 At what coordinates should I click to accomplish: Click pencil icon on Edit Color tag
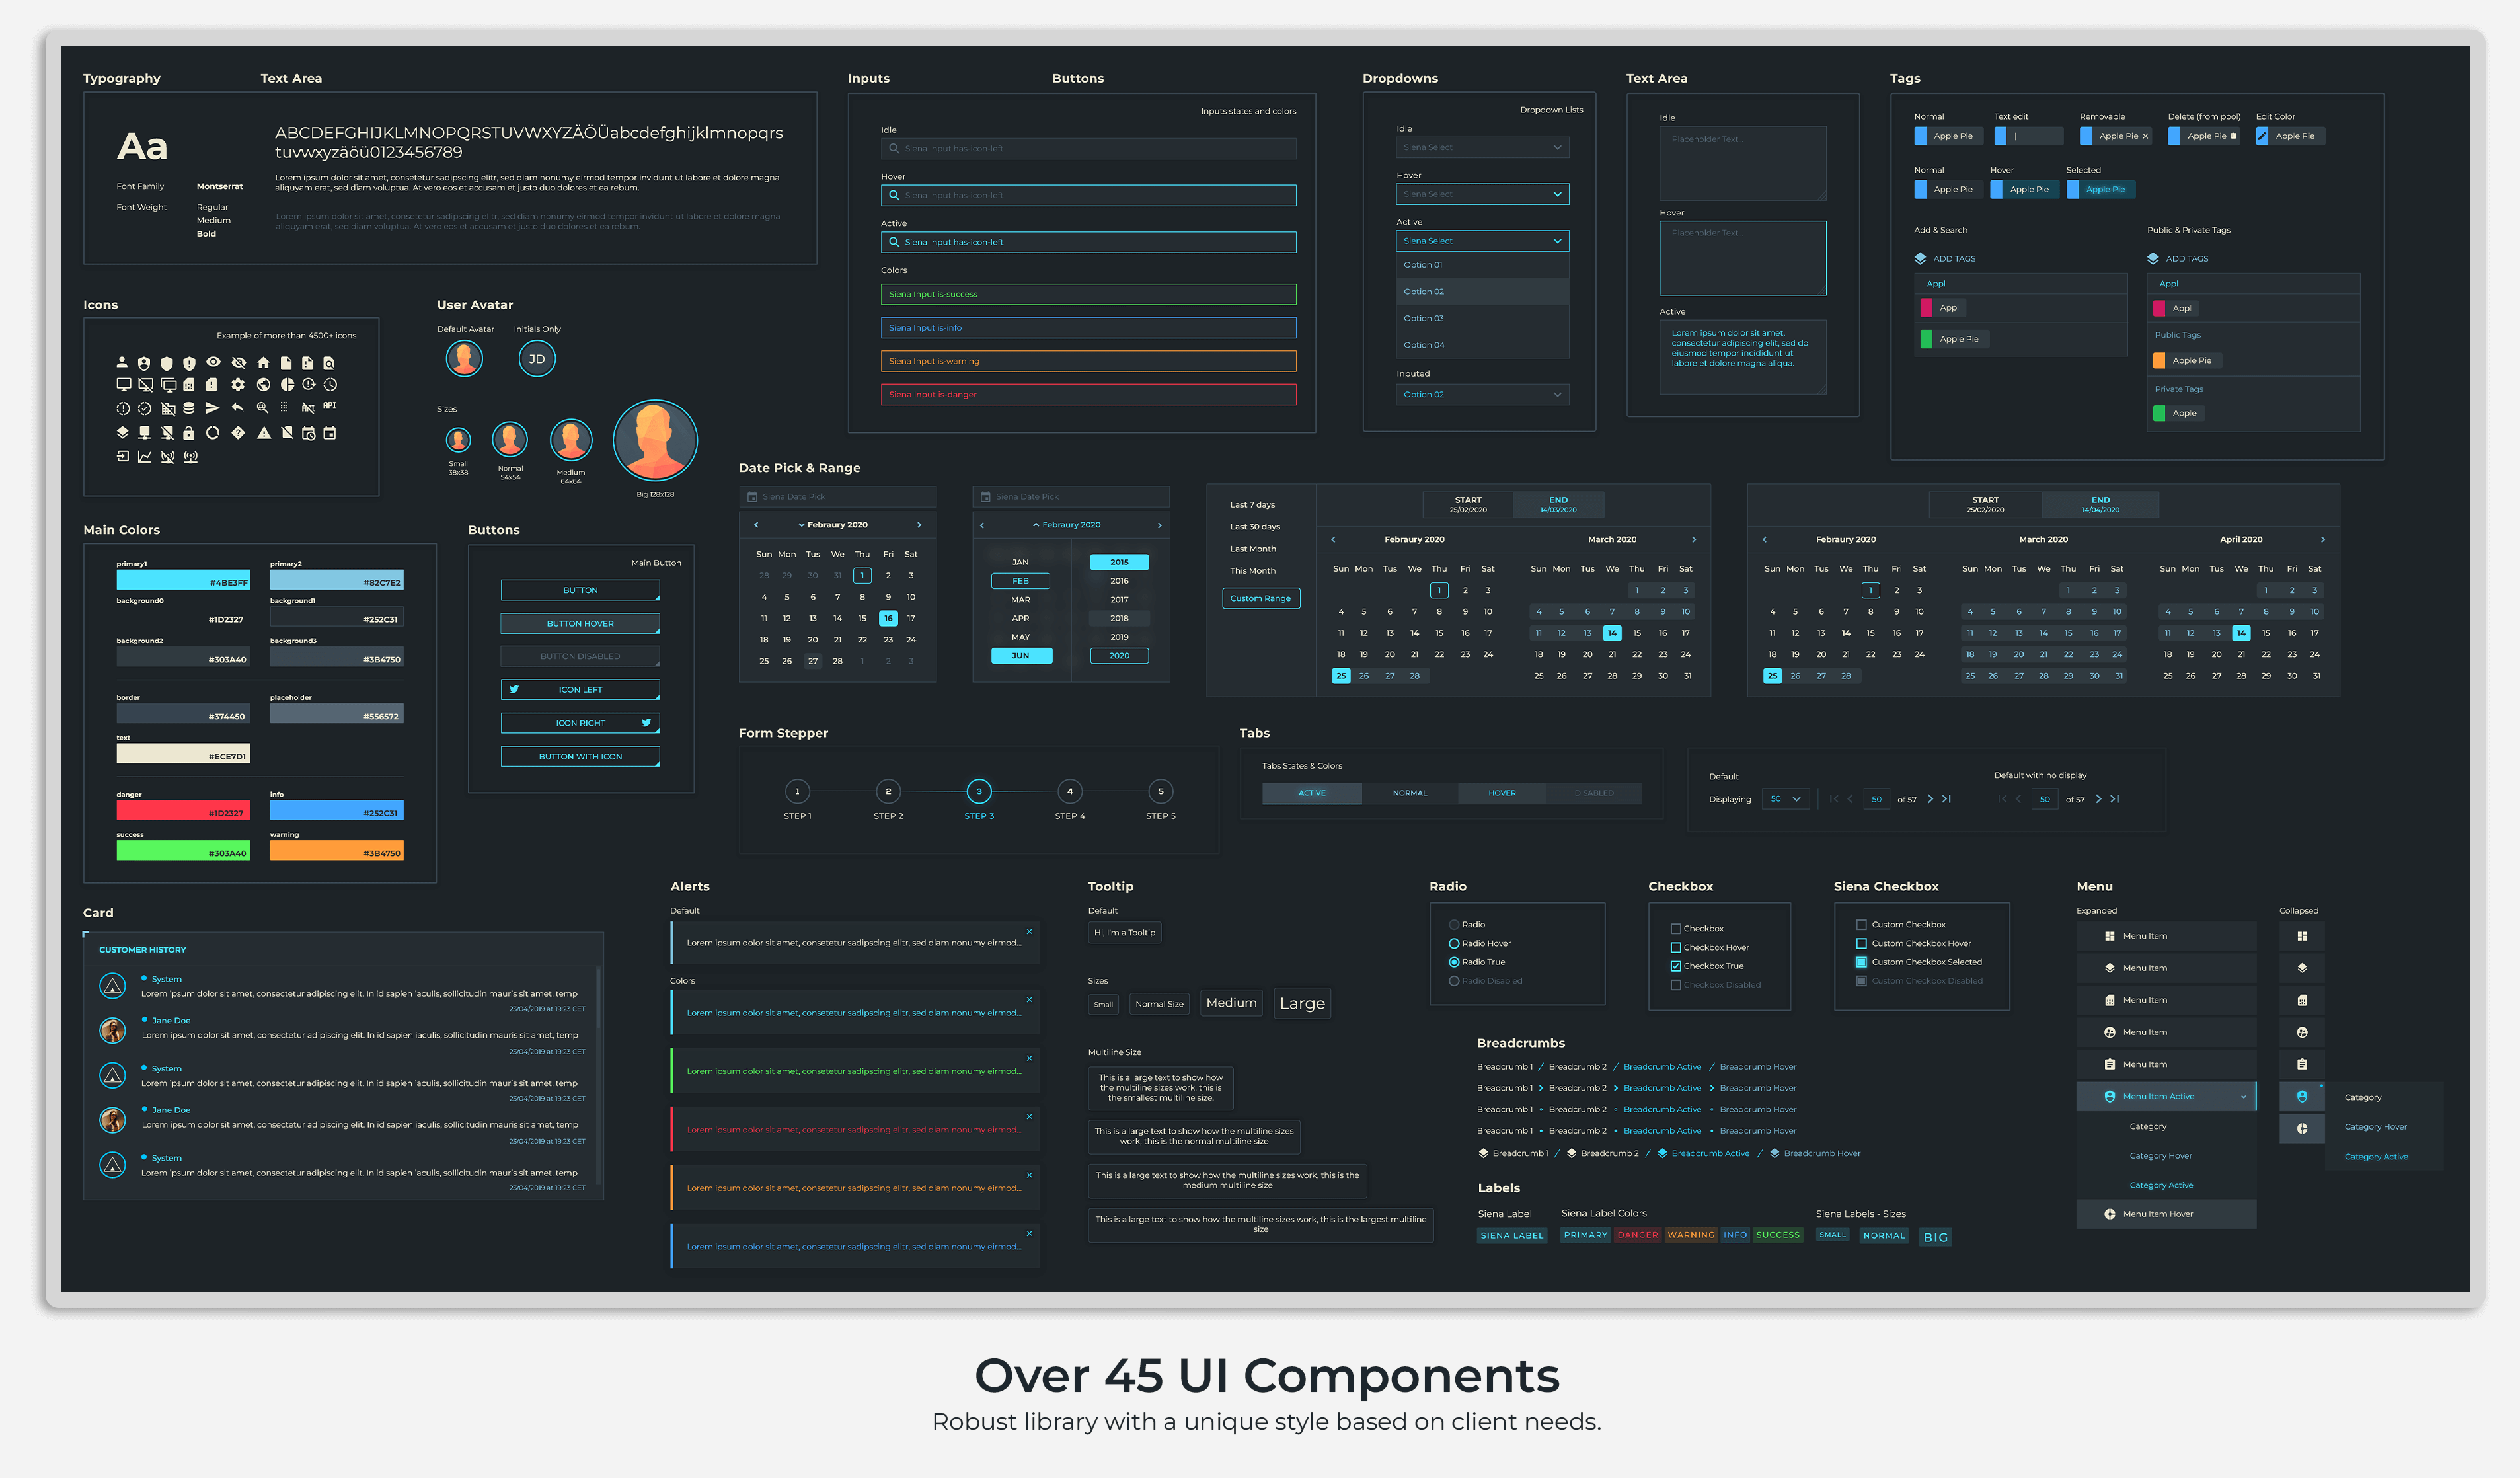[x=2262, y=136]
